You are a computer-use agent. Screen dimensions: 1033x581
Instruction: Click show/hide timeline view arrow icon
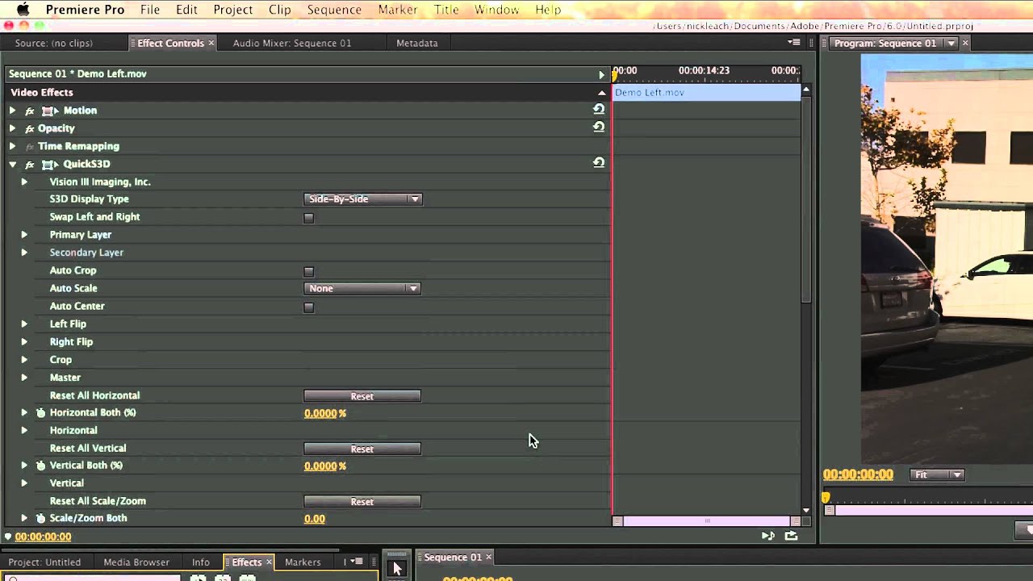[601, 74]
